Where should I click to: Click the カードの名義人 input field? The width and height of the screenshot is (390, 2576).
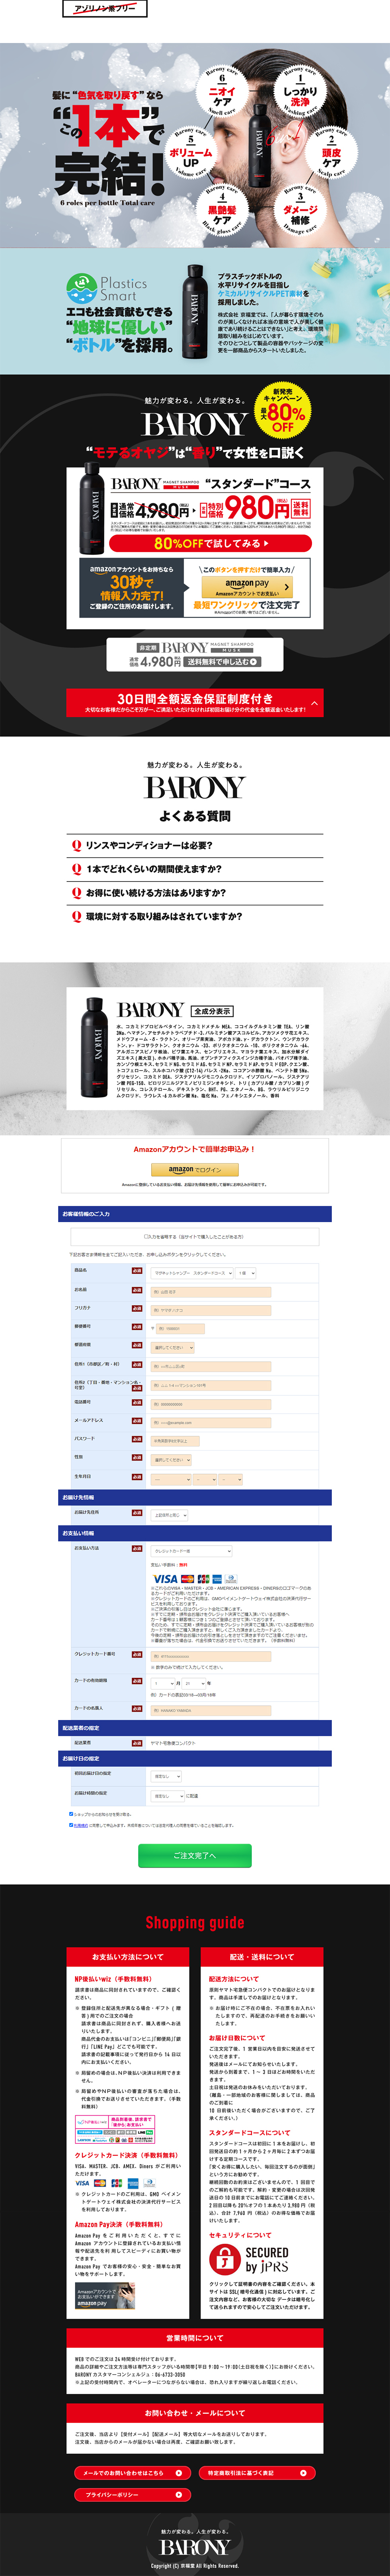[211, 1711]
